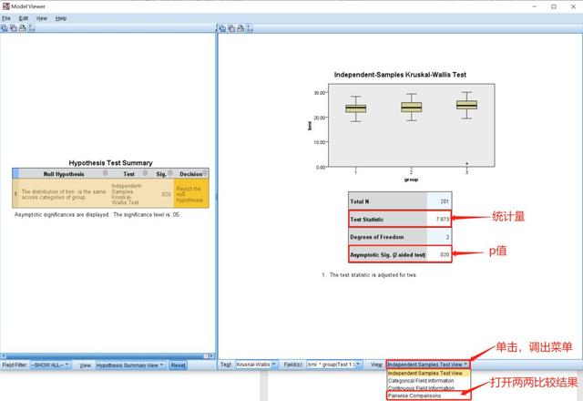The height and width of the screenshot is (401, 583).
Task: Sort by the Decision column sort icon
Action: 205,172
